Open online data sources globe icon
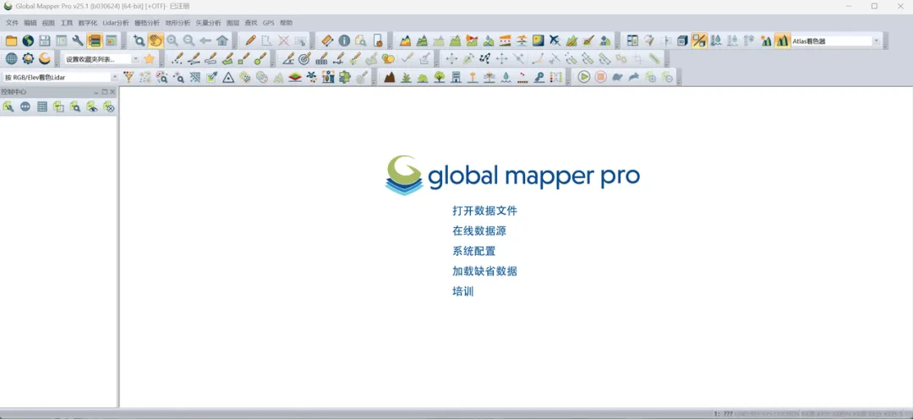The image size is (913, 419). 28,41
